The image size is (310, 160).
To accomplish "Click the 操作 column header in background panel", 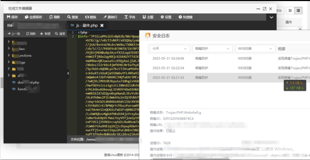I will 289,22.
